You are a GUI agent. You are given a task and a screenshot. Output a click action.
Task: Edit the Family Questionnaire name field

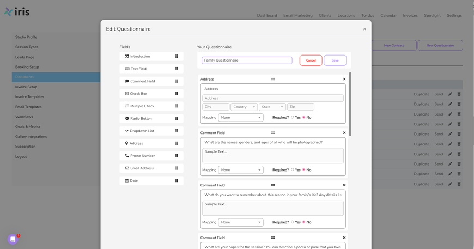247,60
